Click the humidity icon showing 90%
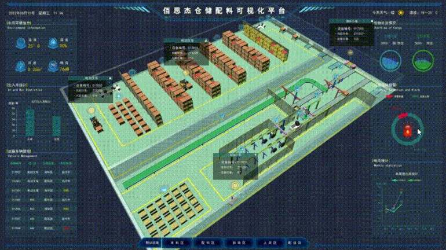The width and height of the screenshot is (446, 250). click(53, 43)
